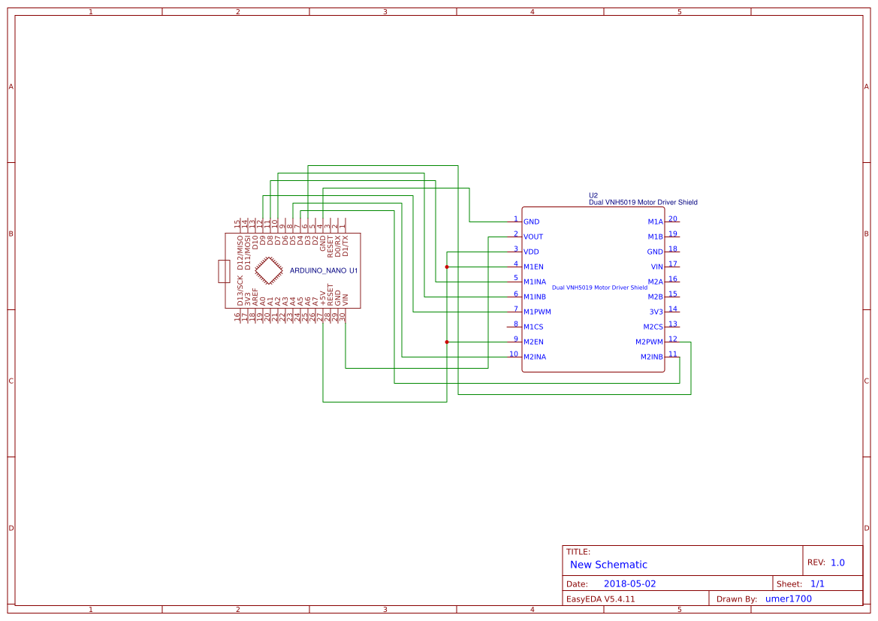The width and height of the screenshot is (878, 621).
Task: Select the GND label next to pin 1 of U2
Action: coord(532,222)
